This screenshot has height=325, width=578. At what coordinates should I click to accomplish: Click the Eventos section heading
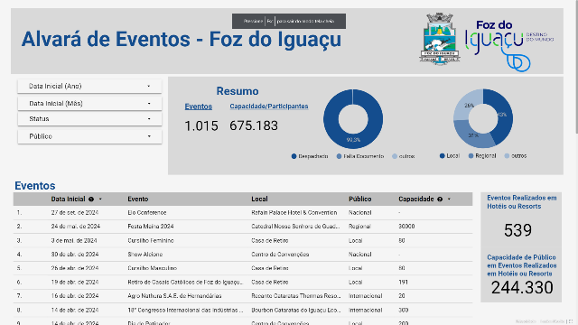[x=35, y=186]
